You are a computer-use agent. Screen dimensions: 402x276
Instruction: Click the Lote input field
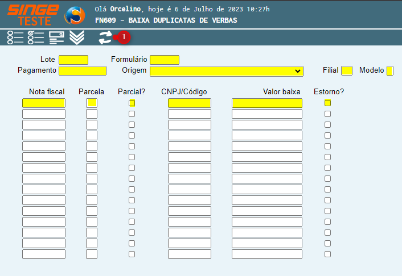click(73, 60)
